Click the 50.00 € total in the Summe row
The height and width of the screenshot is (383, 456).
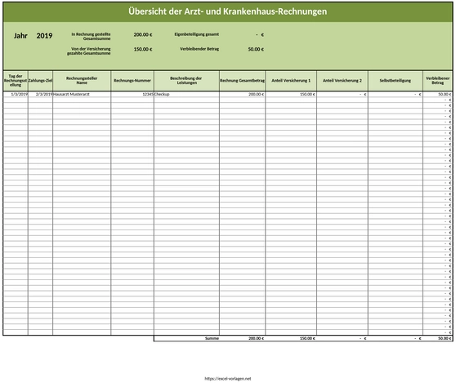[x=445, y=338]
